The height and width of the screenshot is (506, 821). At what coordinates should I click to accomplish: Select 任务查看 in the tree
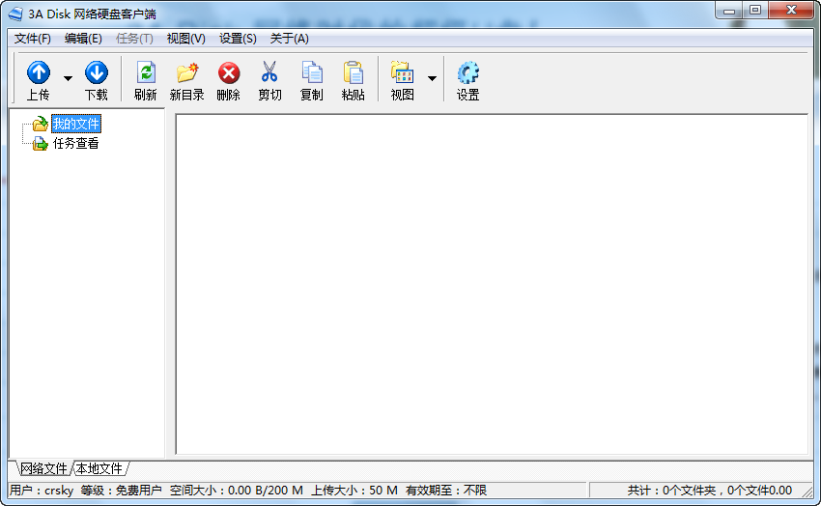[x=76, y=143]
